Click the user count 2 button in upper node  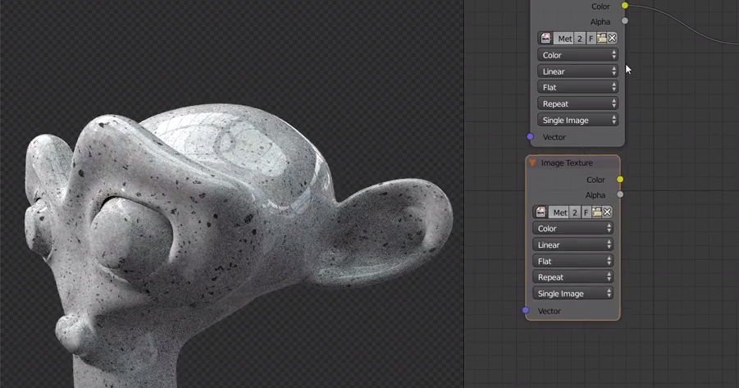tap(580, 39)
